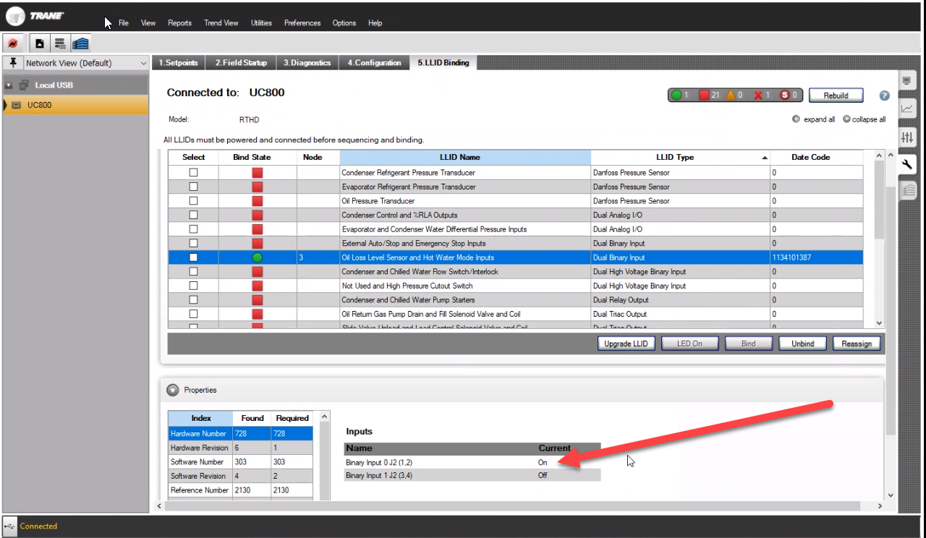Screen dimensions: 926x538
Task: Click the blue help question mark icon
Action: 884,95
